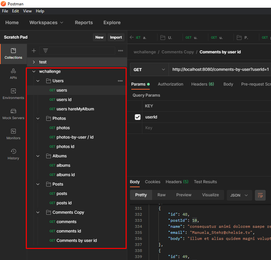
Task: Open options menu for Users folder
Action: coord(120,81)
